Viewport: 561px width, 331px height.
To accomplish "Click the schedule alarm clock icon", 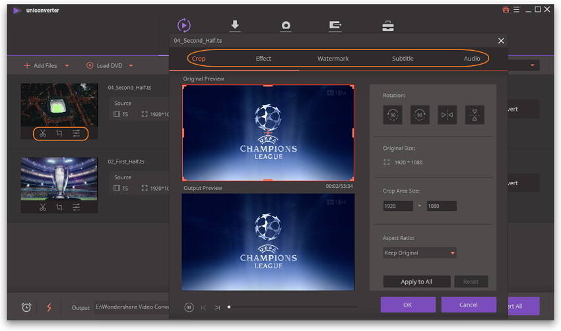I will [26, 307].
